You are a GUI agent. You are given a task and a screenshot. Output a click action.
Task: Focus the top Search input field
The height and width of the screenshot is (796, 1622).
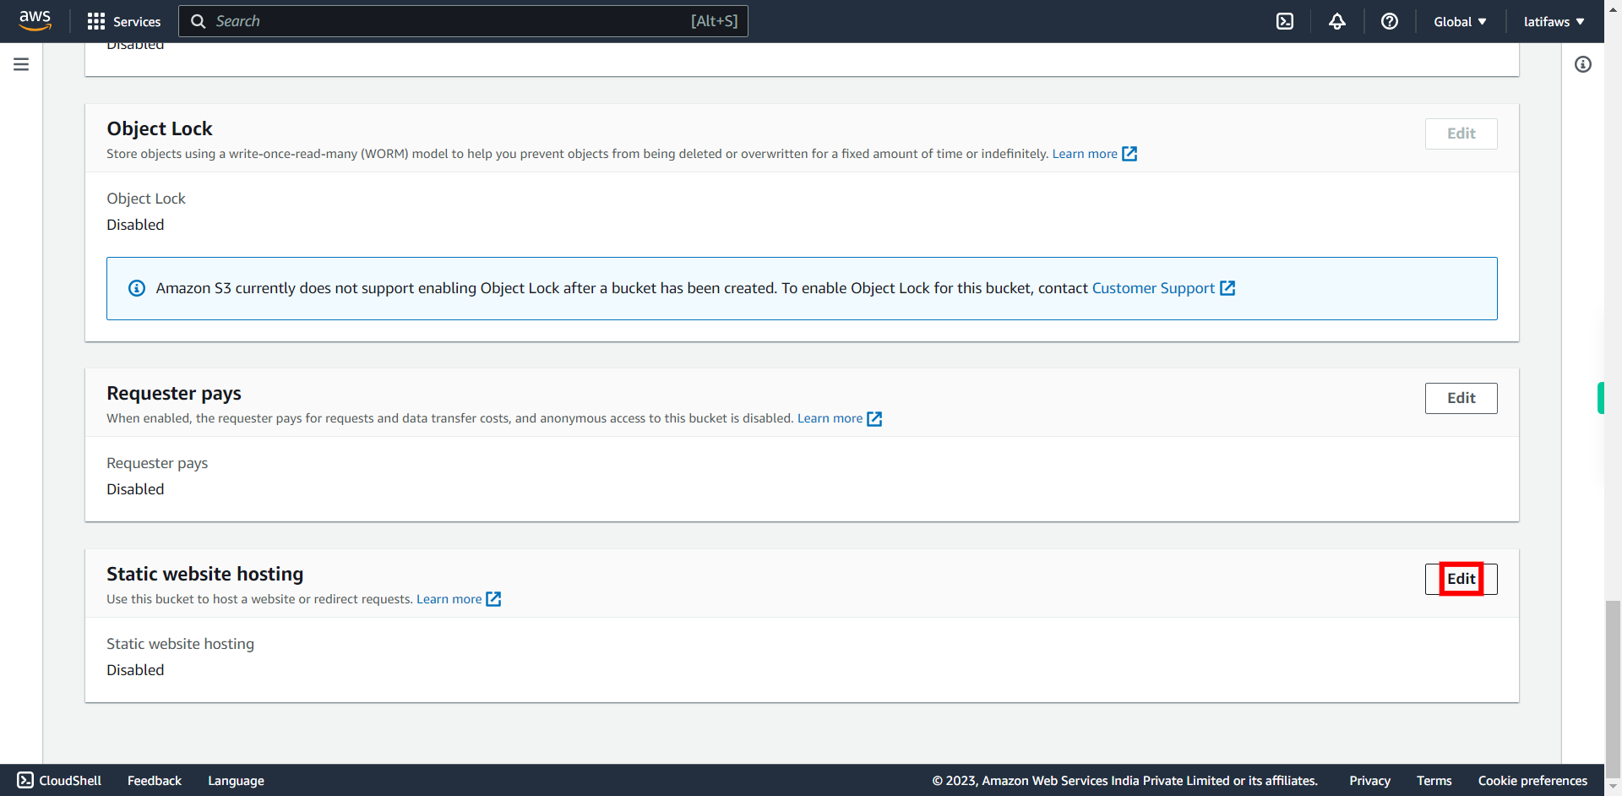(x=463, y=21)
